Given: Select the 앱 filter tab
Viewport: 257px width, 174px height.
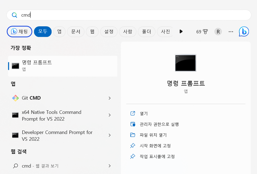Looking at the screenshot, I should point(59,31).
